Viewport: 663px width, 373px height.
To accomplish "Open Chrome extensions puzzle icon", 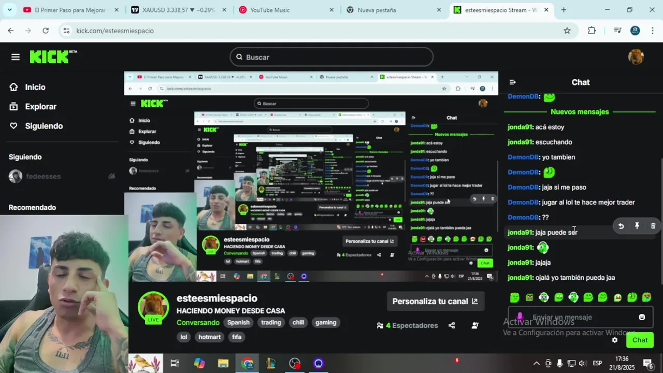I will point(592,31).
